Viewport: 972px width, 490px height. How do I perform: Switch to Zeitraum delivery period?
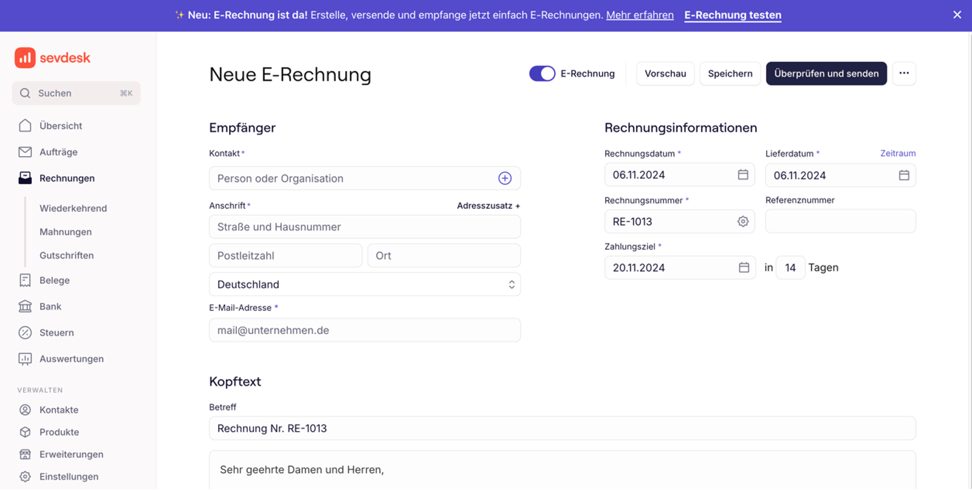pos(897,154)
